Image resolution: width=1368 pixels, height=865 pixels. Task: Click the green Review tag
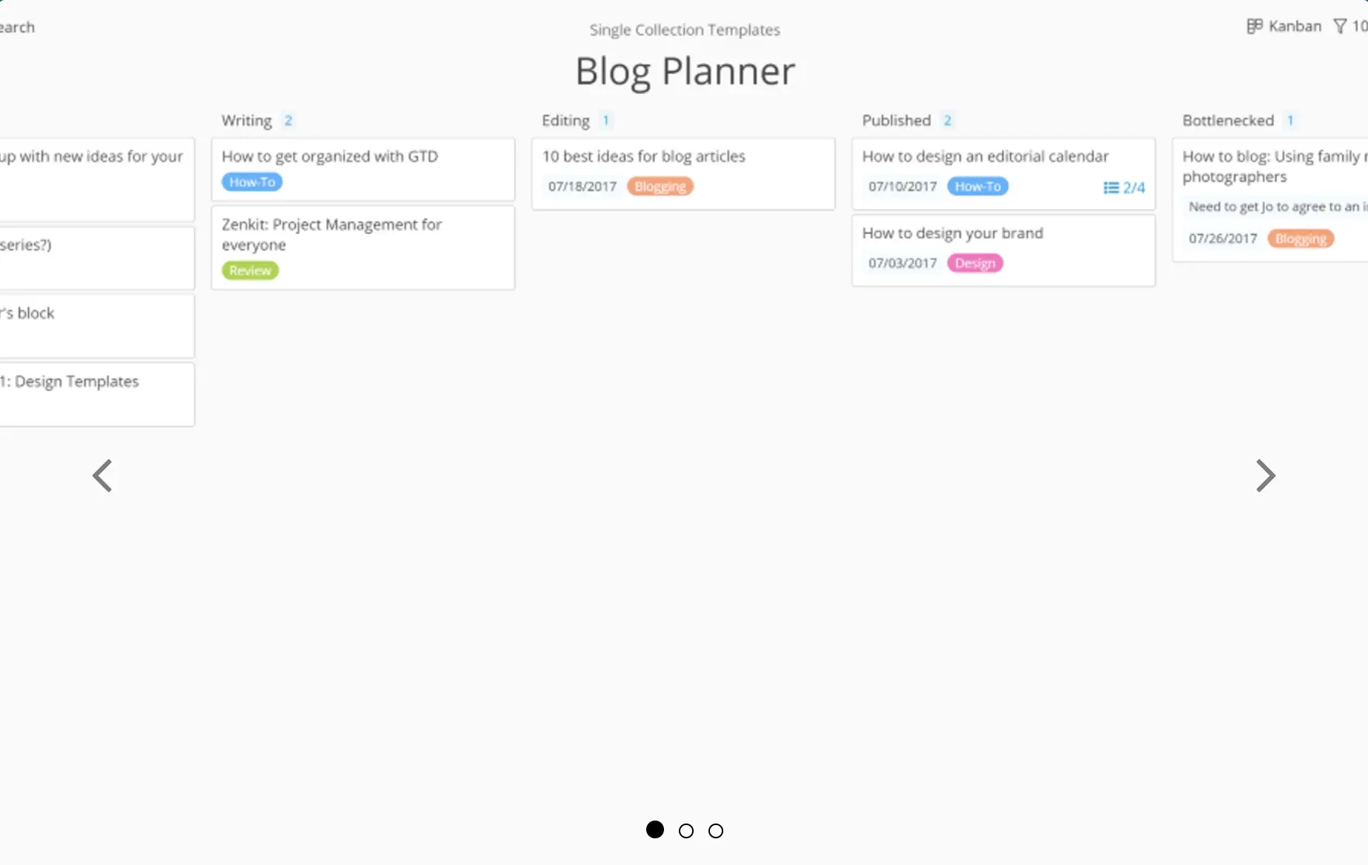click(250, 270)
